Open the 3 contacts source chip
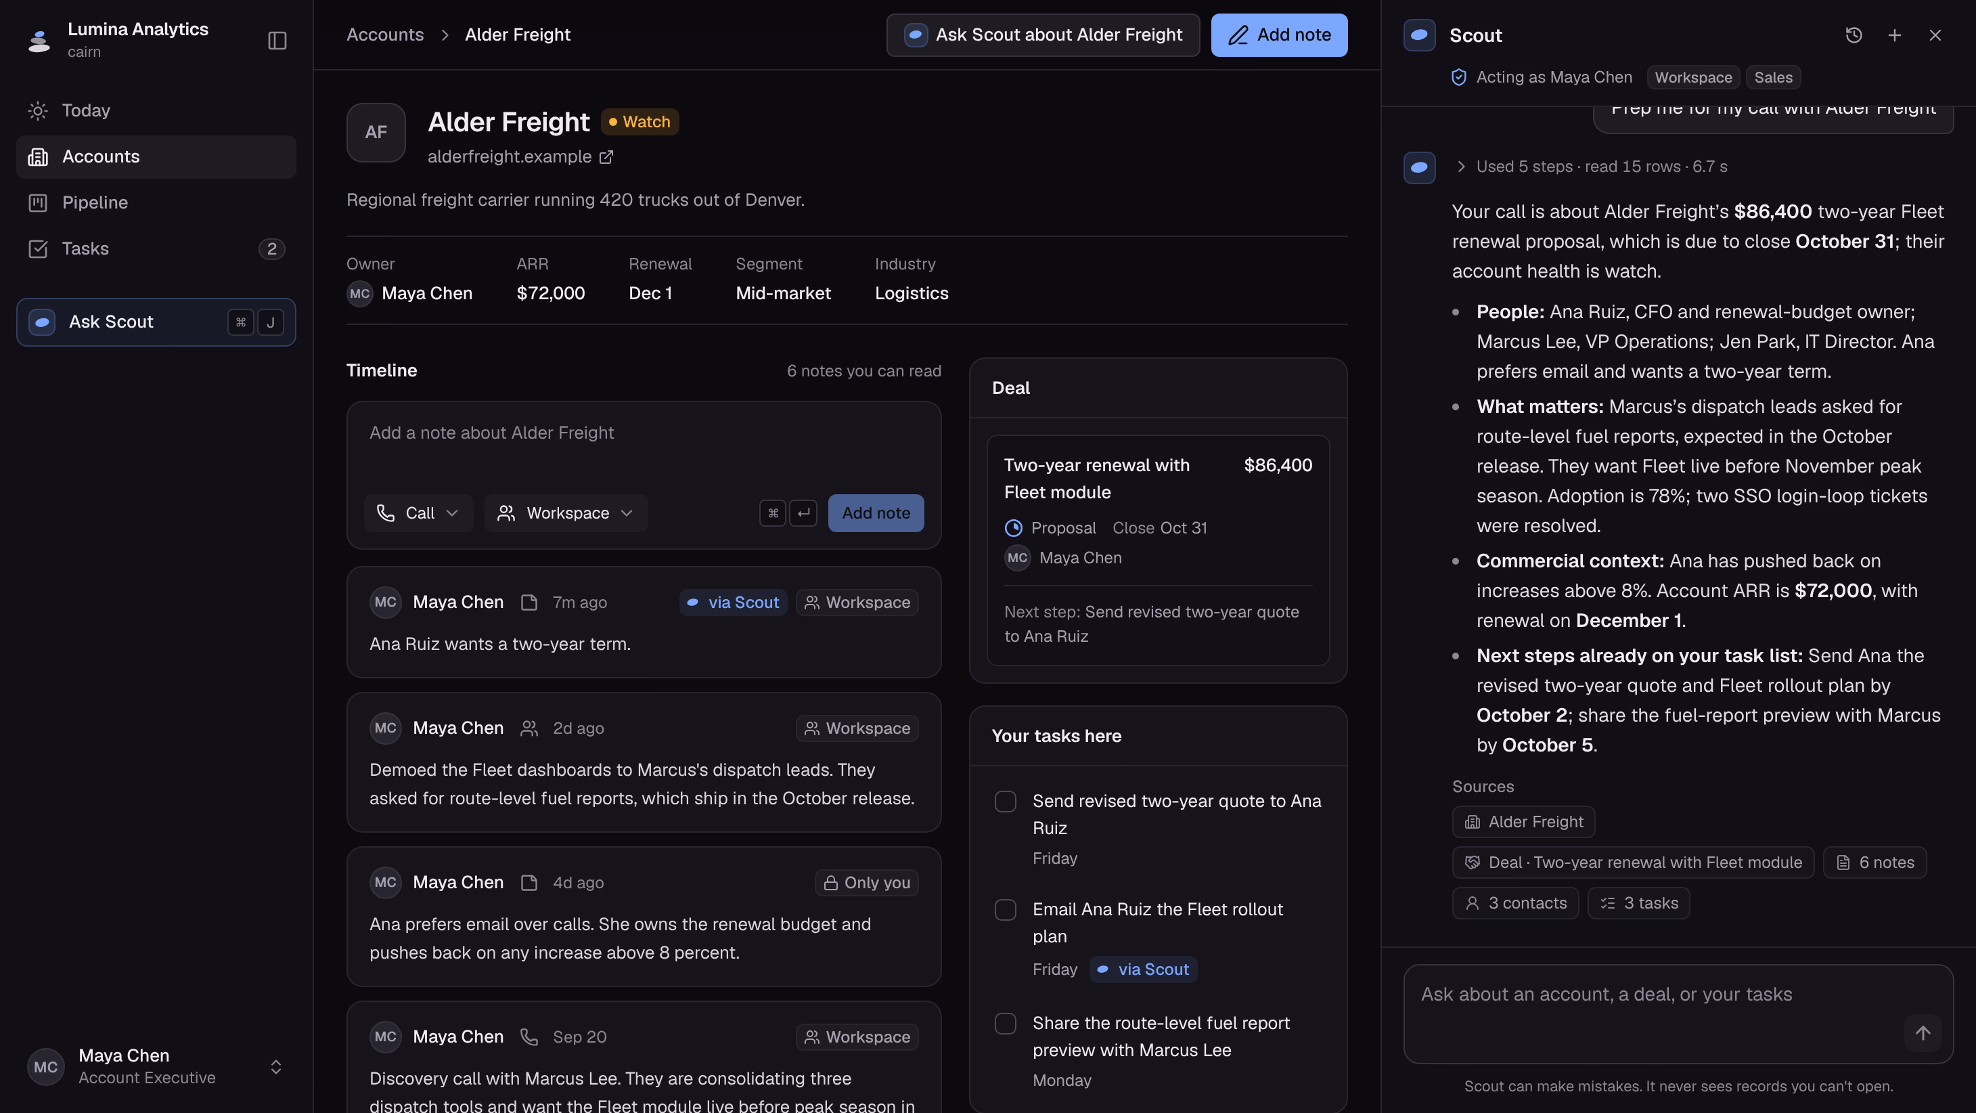 click(x=1515, y=902)
